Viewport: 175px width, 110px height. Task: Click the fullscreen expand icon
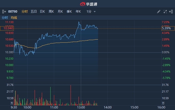[165, 12]
